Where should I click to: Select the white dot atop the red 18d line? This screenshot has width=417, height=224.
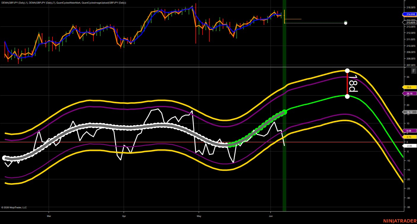347,71
